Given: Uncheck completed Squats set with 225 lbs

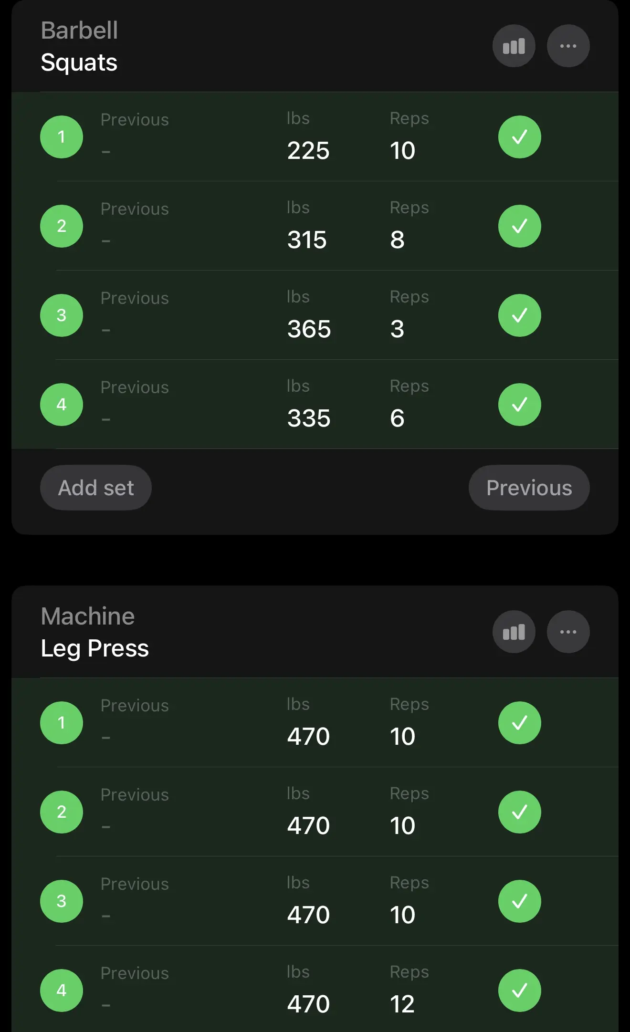Looking at the screenshot, I should tap(519, 137).
